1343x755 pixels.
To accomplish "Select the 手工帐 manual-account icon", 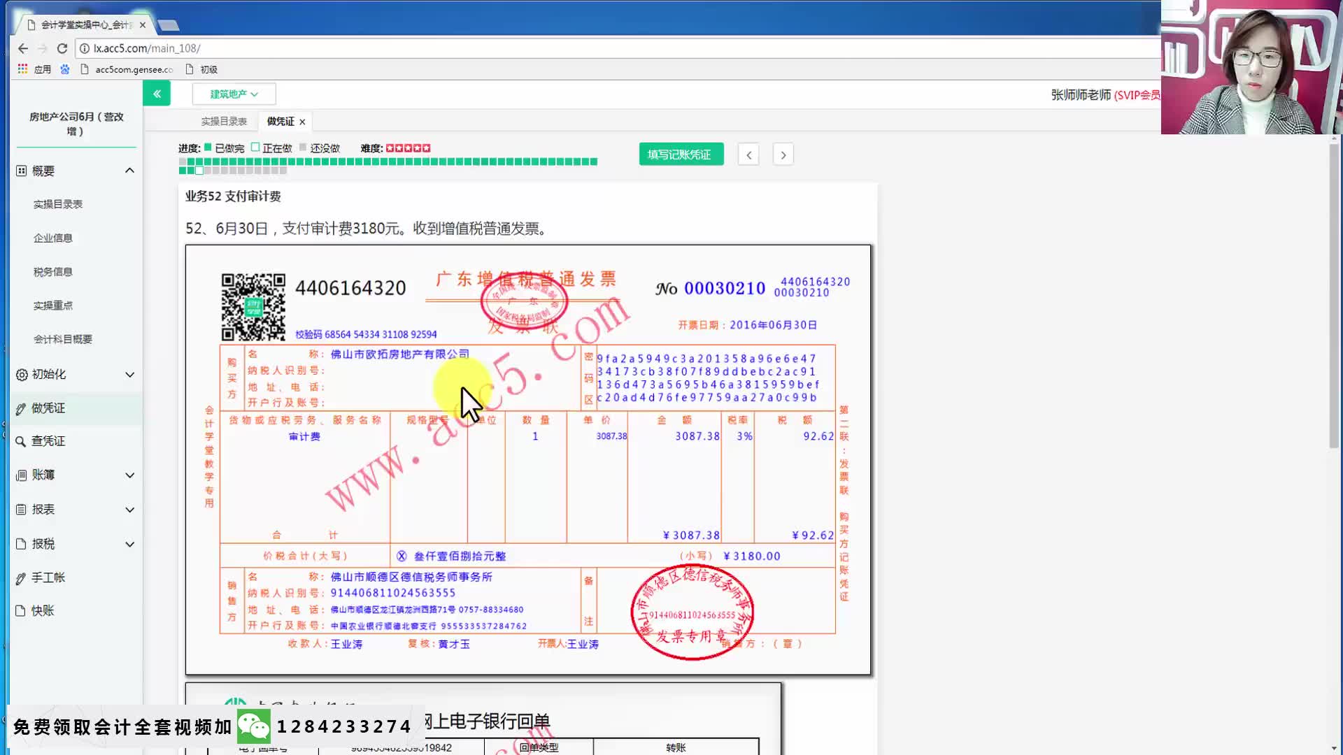I will [21, 577].
